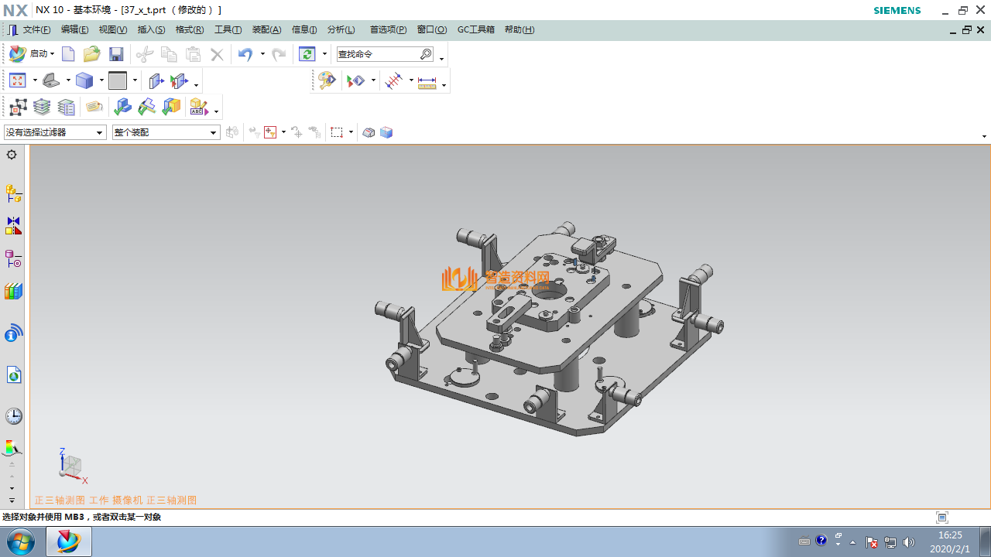991x557 pixels.
Task: Click the Undo arrow icon
Action: [245, 54]
